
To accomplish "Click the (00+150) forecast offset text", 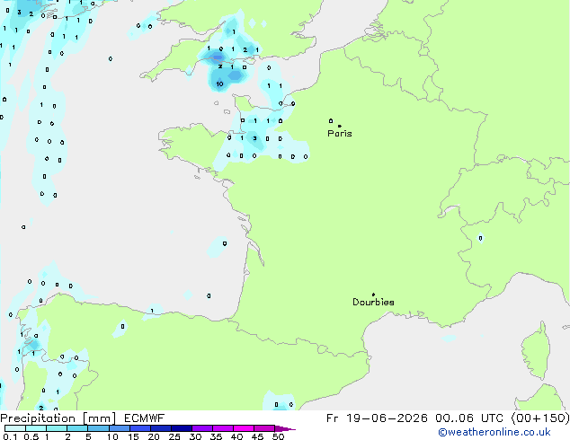I will coord(540,418).
